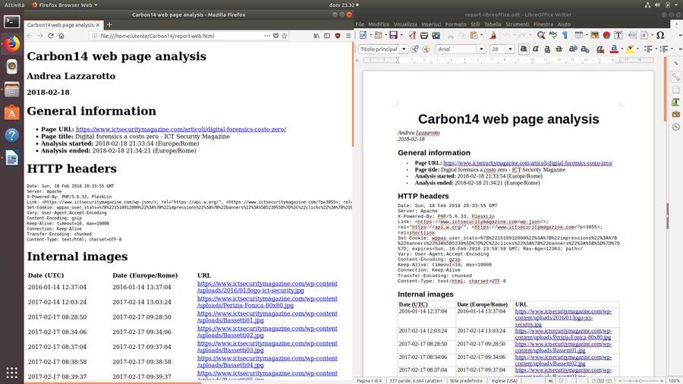Insert a chart in Writer
Screen dimensions: 683x384
(606, 35)
